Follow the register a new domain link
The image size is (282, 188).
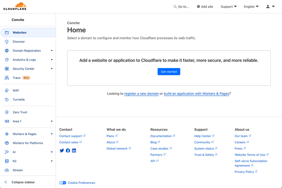coord(141,94)
